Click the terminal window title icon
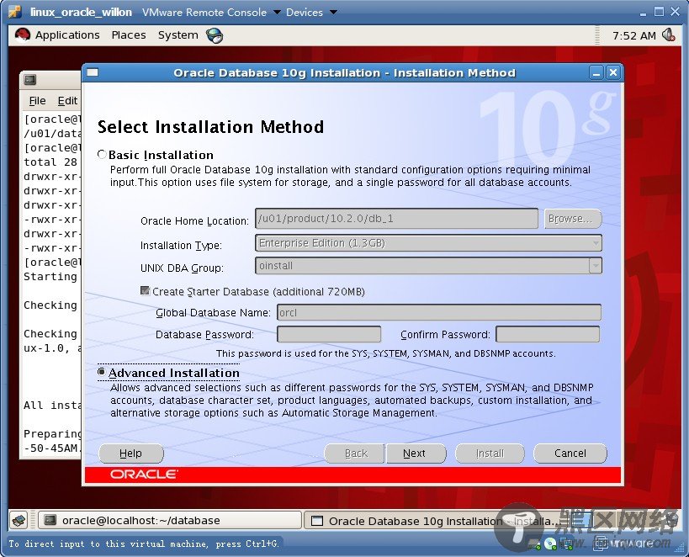The height and width of the screenshot is (557, 689). [x=30, y=80]
